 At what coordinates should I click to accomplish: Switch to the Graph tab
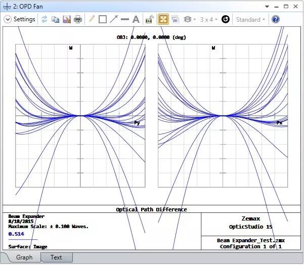coord(24,257)
